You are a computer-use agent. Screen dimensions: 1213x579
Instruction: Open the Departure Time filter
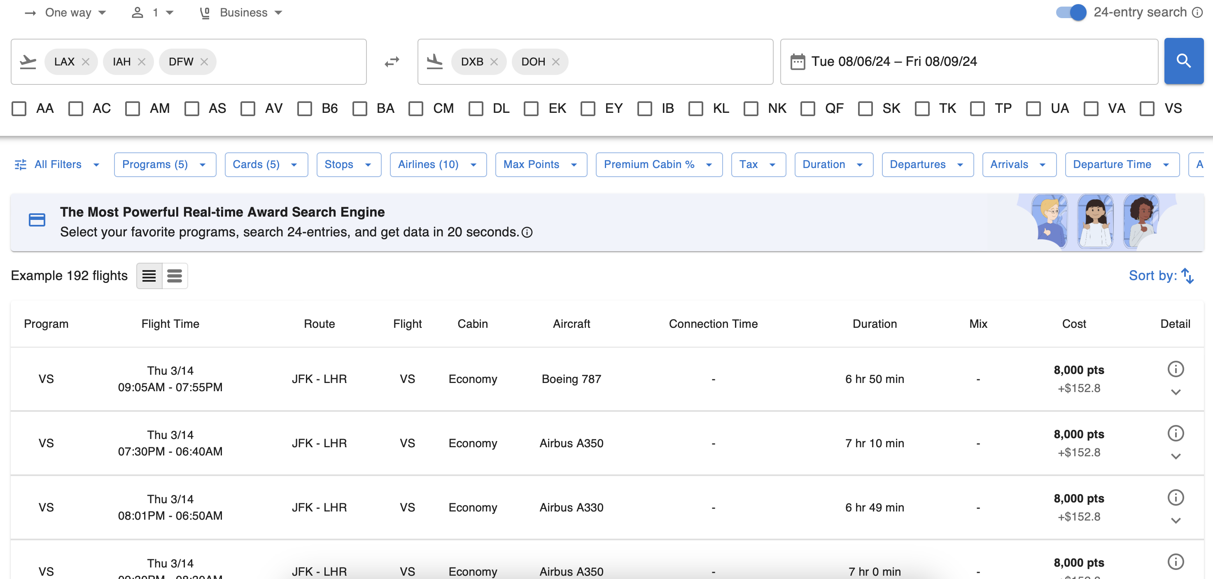[1122, 164]
